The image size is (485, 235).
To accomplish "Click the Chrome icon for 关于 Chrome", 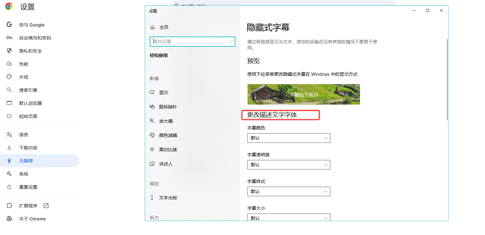I will click(x=9, y=219).
